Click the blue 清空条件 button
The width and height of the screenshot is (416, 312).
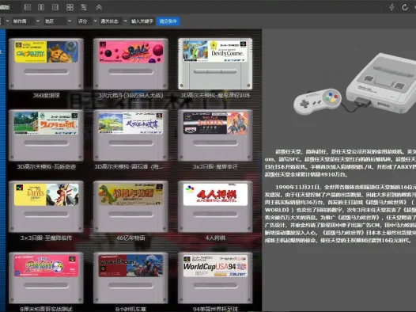click(168, 21)
